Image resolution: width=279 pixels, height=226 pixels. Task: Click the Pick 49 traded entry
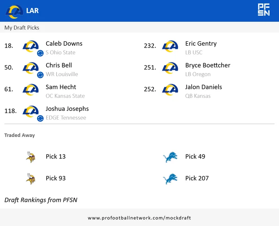[x=195, y=156]
